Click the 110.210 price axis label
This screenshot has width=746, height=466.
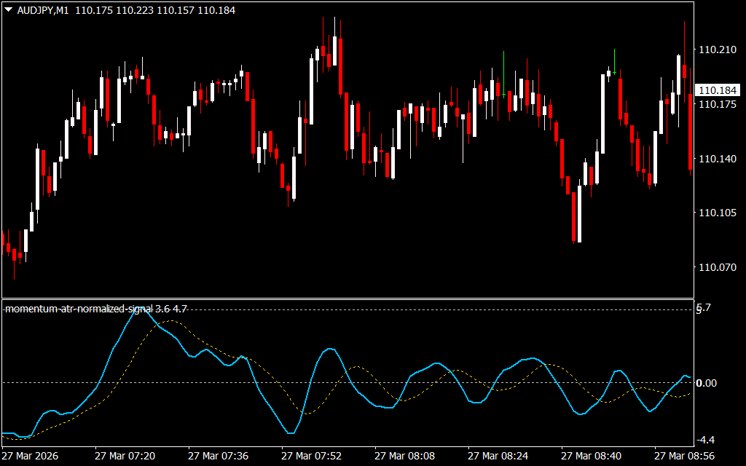(716, 50)
